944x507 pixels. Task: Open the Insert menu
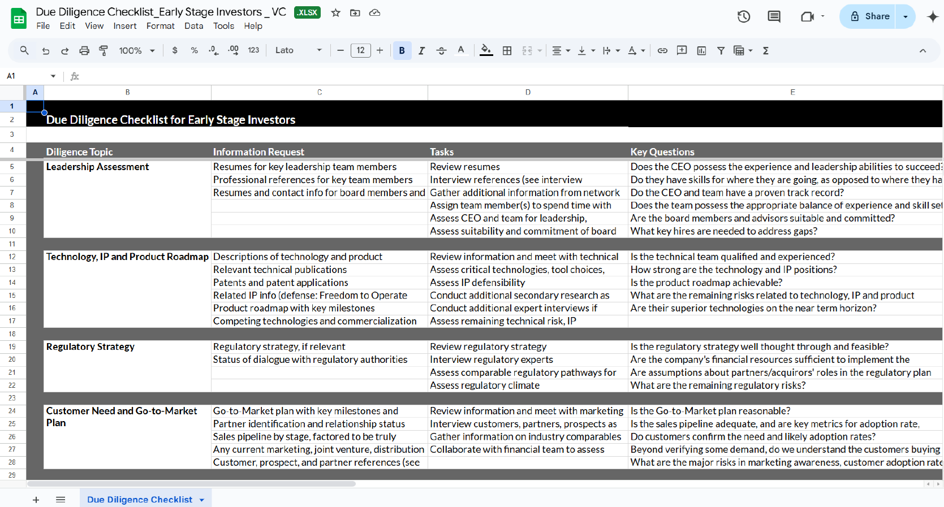[125, 26]
